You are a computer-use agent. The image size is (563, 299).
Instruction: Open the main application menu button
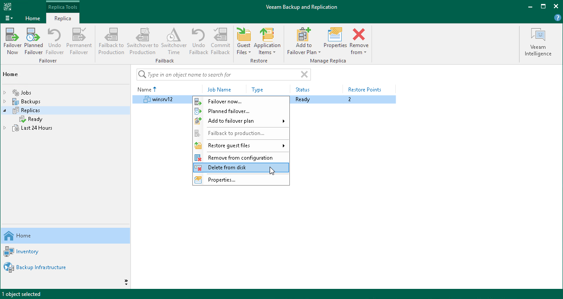(x=9, y=18)
